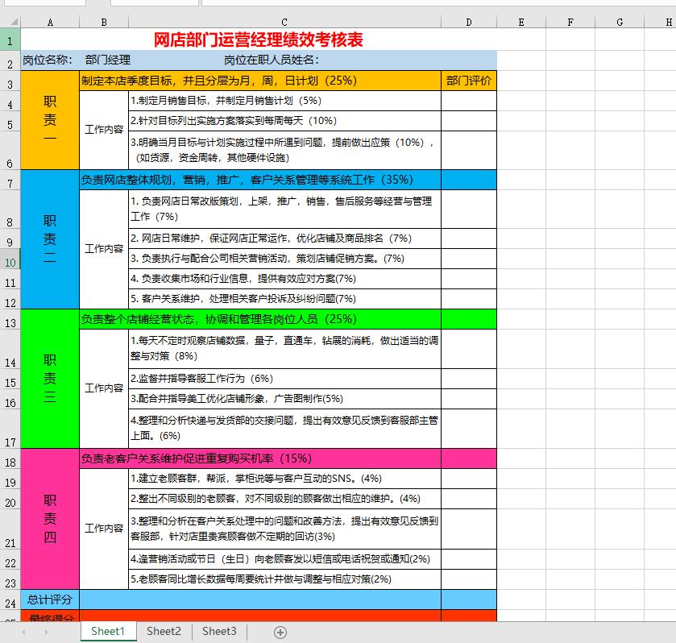
Task: Click the 部门评价 header cell
Action: [x=468, y=81]
